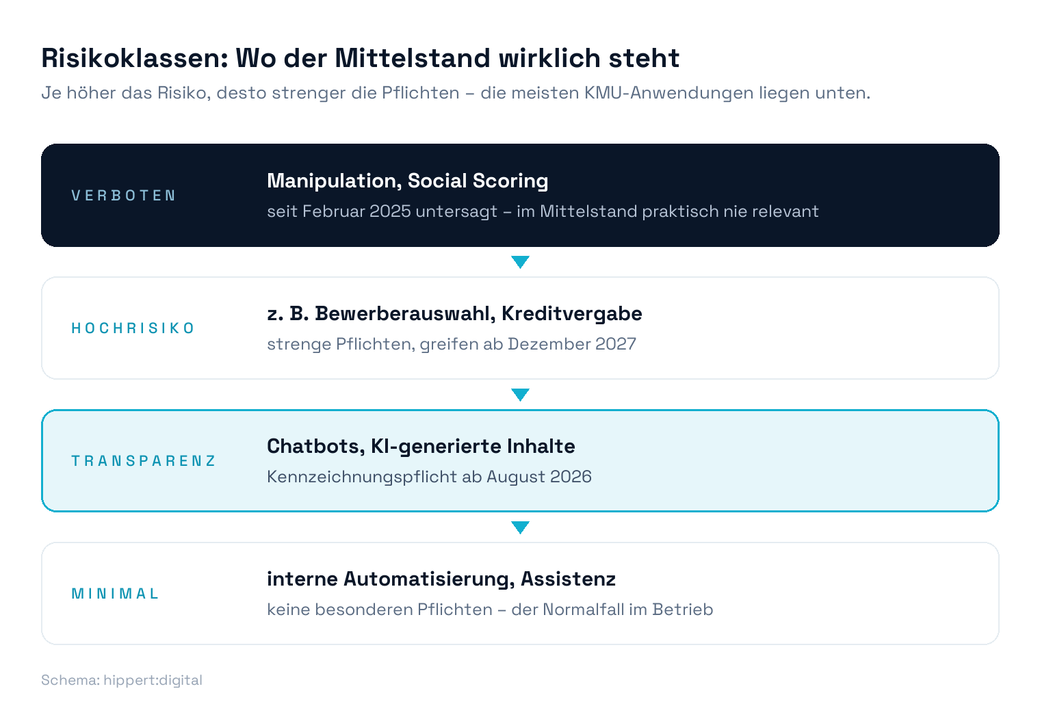
Task: Select the HOCHRISIKO label
Action: click(x=133, y=328)
